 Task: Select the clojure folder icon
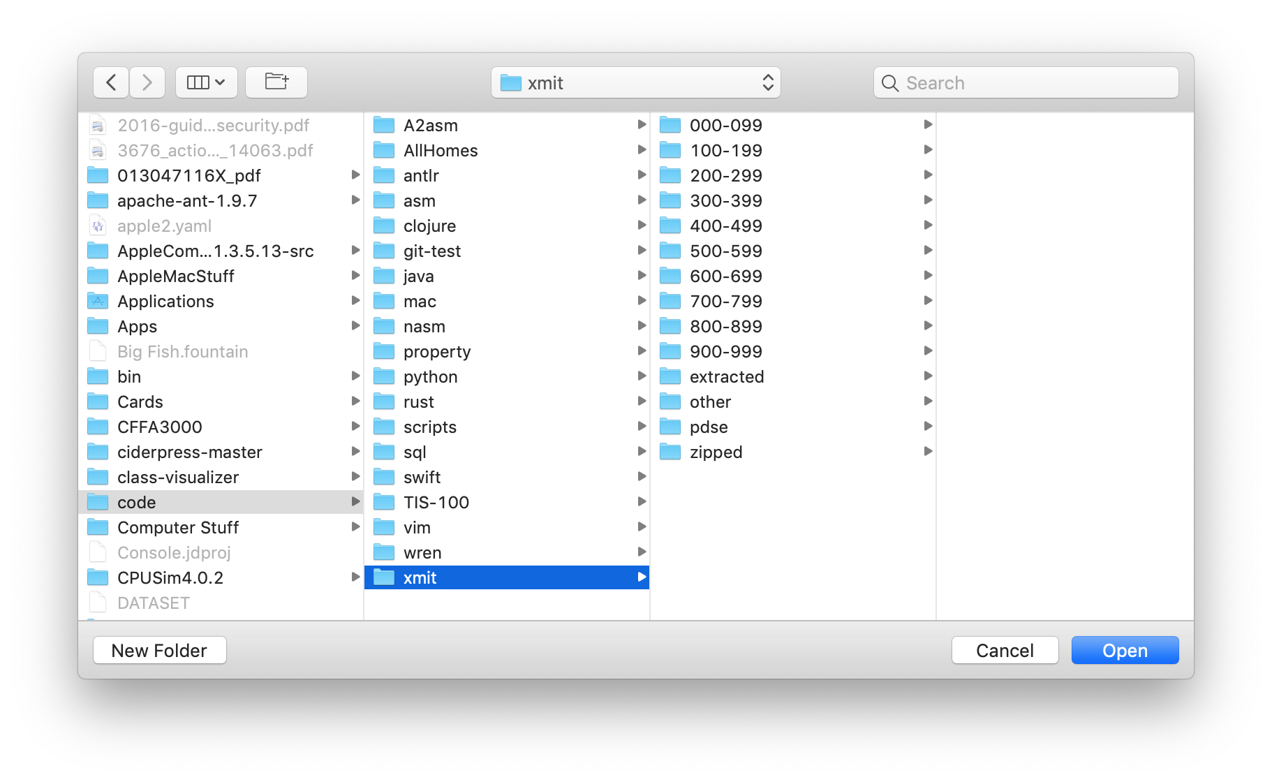click(384, 226)
